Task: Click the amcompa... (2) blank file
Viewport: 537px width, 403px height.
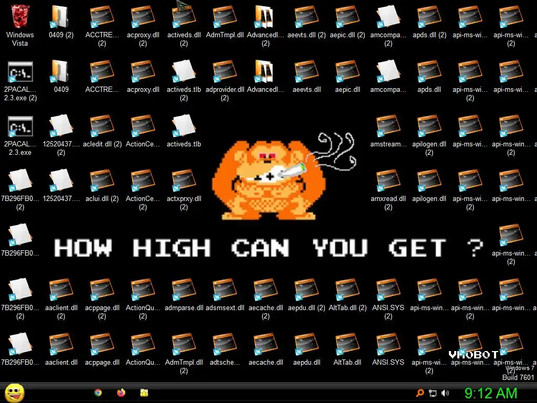Action: click(x=388, y=16)
